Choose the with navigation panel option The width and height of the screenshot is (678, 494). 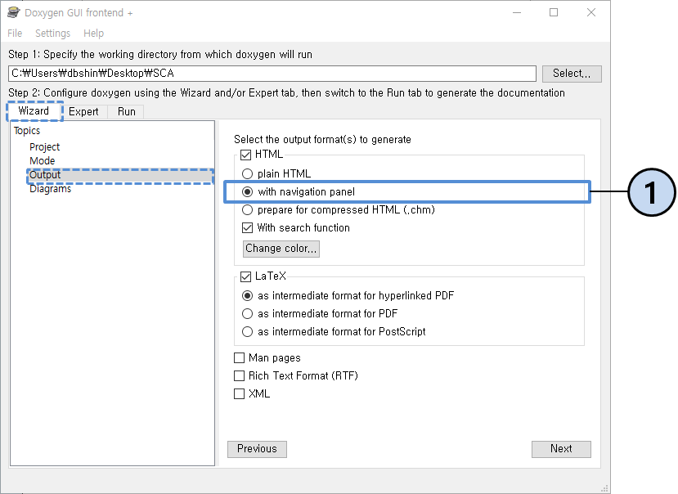247,191
